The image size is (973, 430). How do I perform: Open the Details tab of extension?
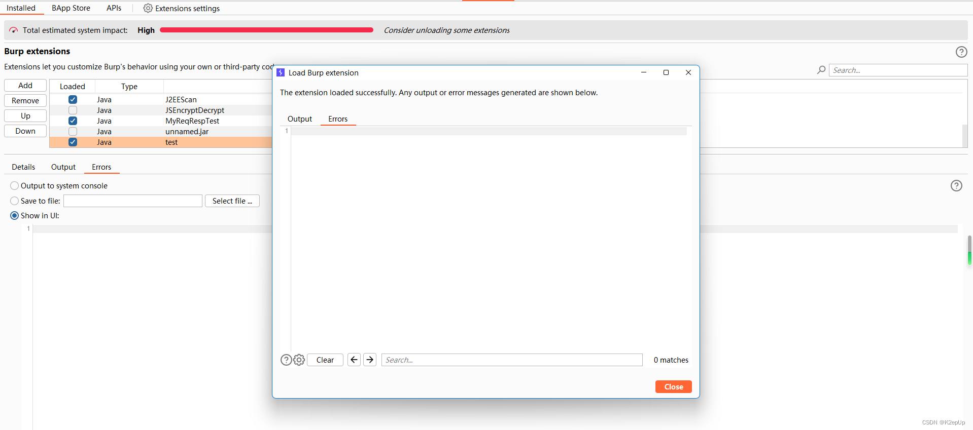click(x=23, y=167)
